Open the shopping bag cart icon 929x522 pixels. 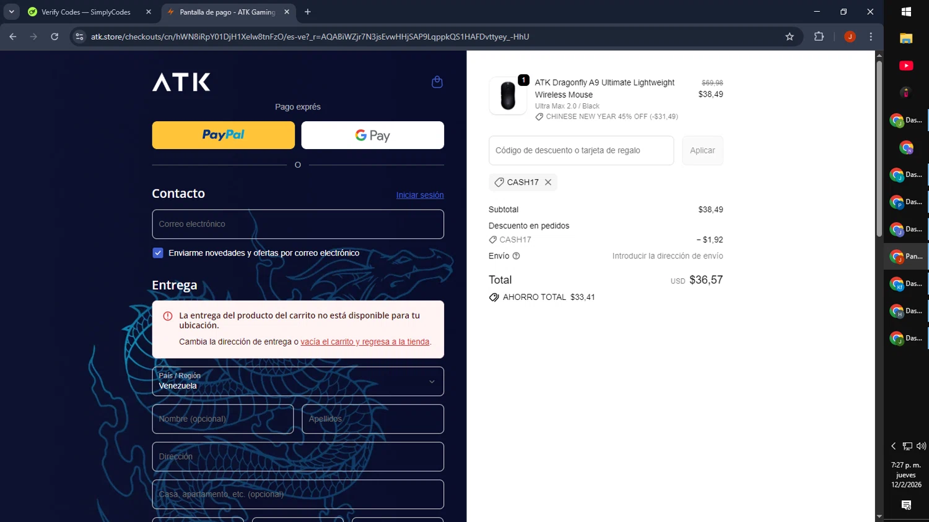(x=437, y=82)
